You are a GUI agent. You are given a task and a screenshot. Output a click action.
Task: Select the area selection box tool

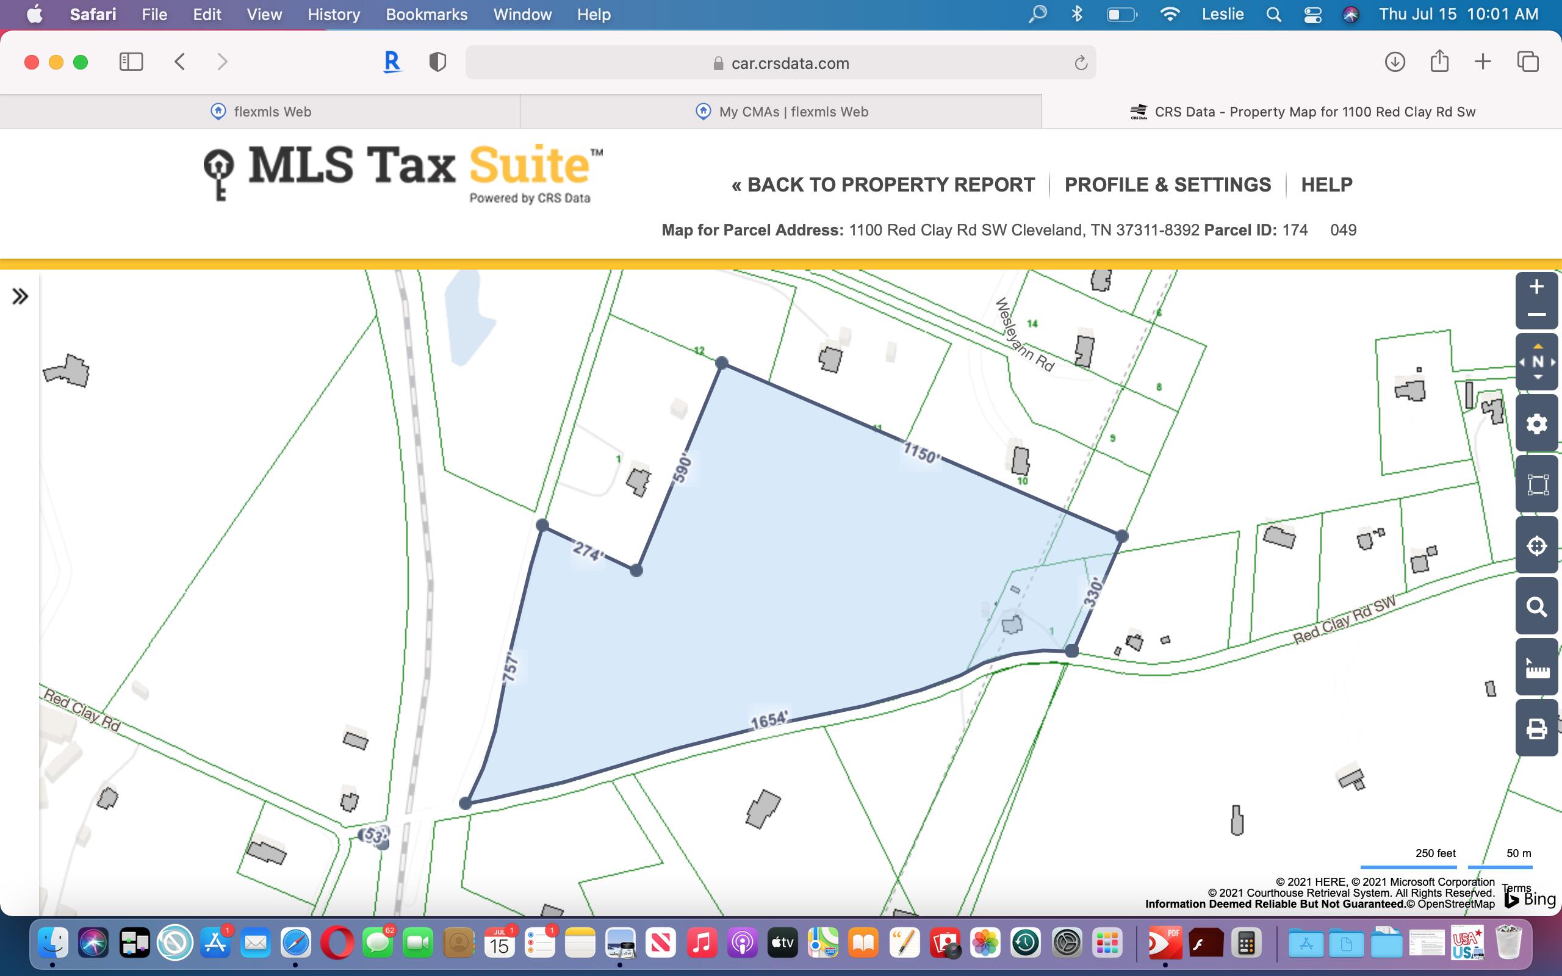1536,484
